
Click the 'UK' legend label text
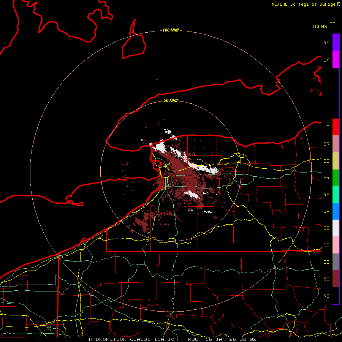(x=326, y=60)
